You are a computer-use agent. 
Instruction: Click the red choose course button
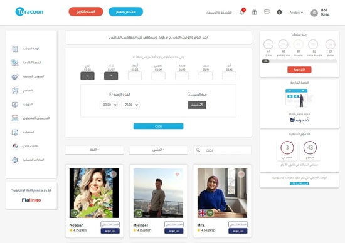tap(299, 70)
